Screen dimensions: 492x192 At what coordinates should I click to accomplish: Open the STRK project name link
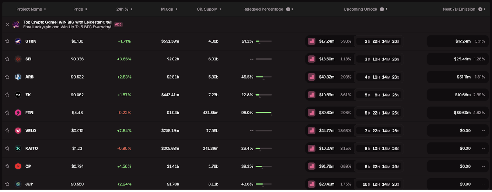tap(31, 41)
